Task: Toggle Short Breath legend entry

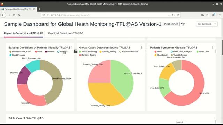Action: pos(161,55)
